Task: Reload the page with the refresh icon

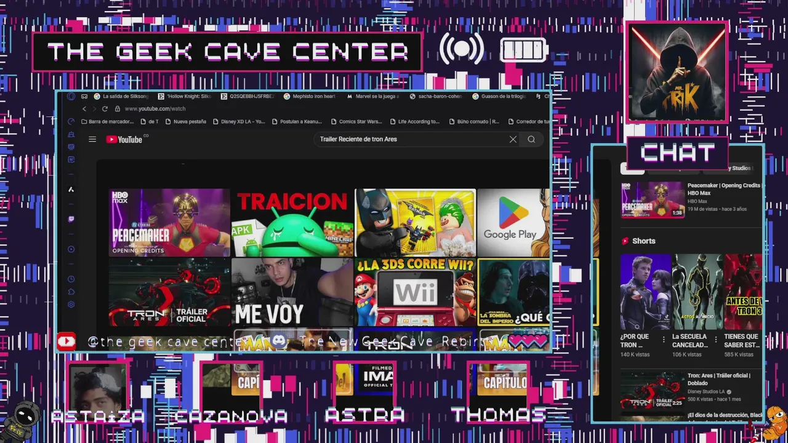Action: [x=105, y=109]
